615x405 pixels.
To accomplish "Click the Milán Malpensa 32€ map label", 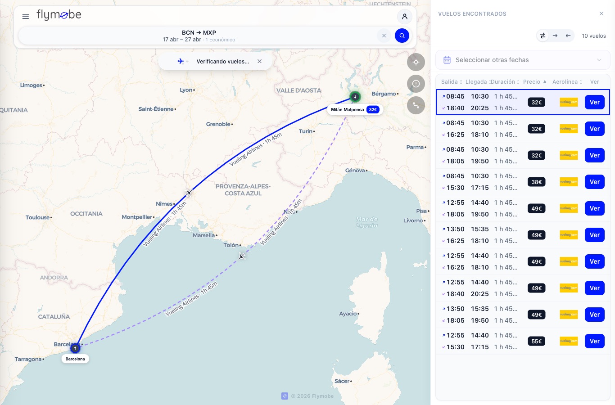I will (355, 109).
